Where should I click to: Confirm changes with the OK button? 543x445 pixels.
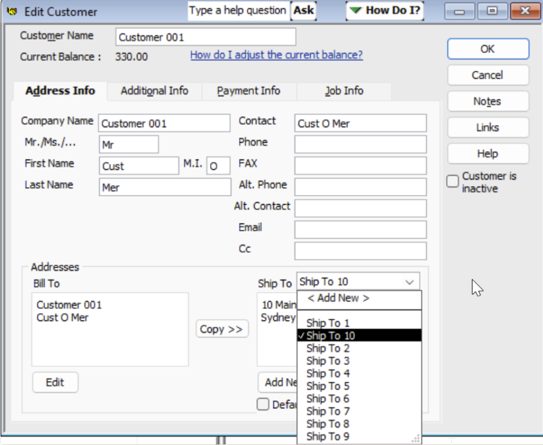tap(488, 49)
